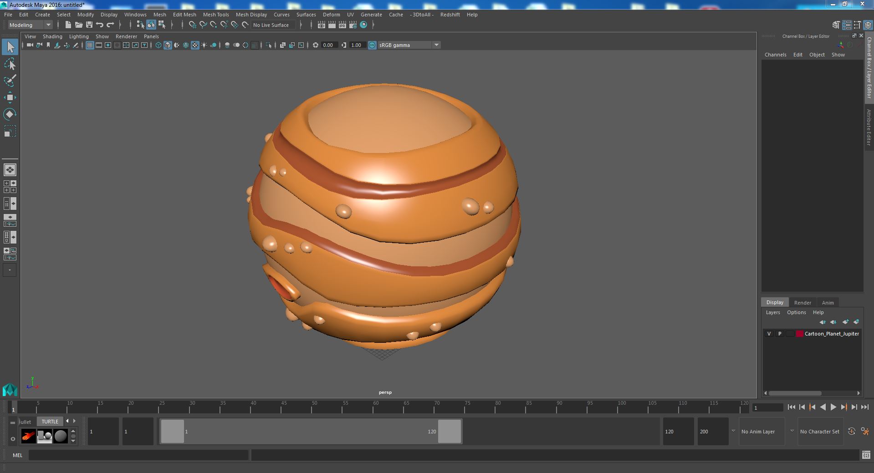
Task: Toggle smooth shade all in viewport
Action: pyautogui.click(x=168, y=45)
